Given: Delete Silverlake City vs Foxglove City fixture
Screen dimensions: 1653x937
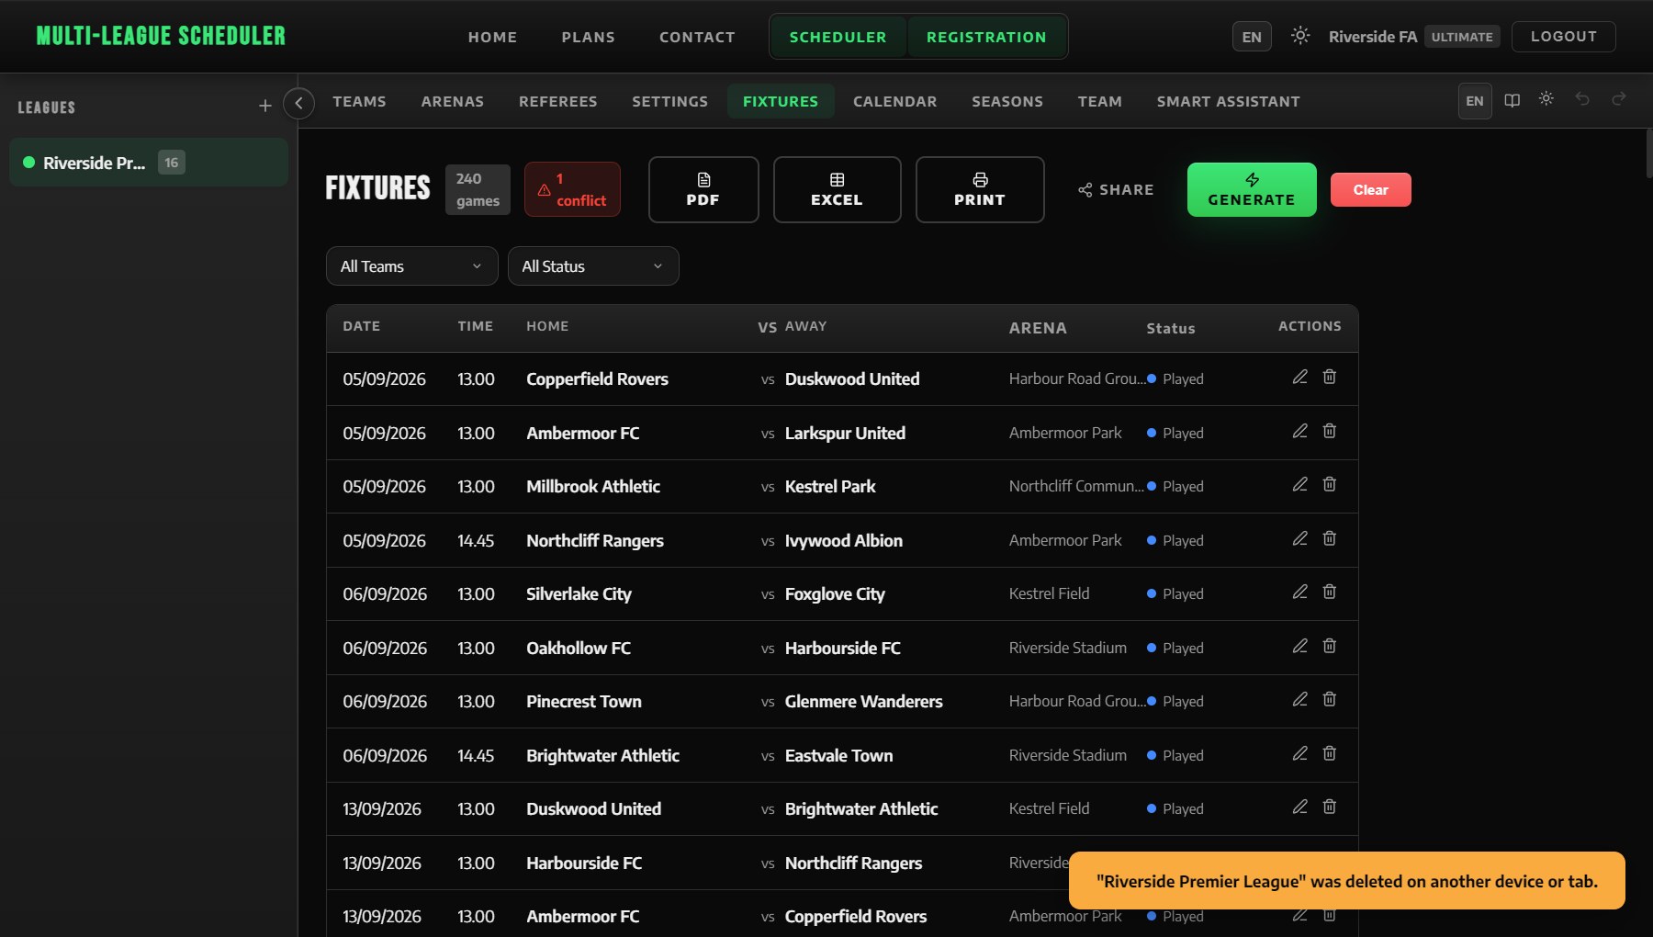Looking at the screenshot, I should pyautogui.click(x=1330, y=592).
